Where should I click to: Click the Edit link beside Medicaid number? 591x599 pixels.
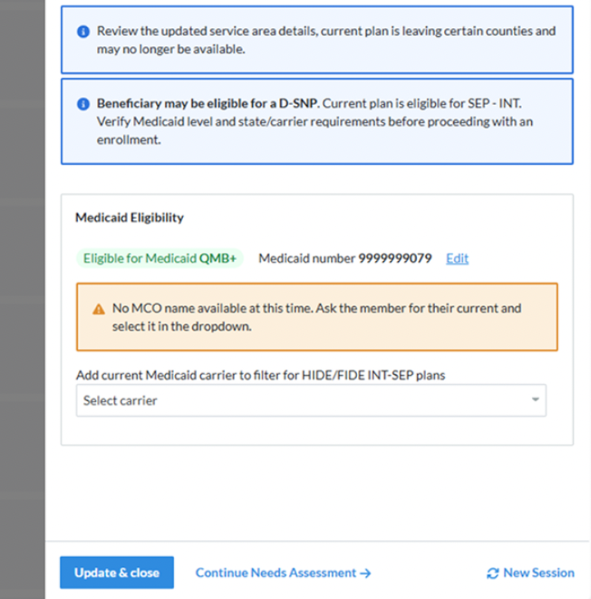(x=457, y=258)
